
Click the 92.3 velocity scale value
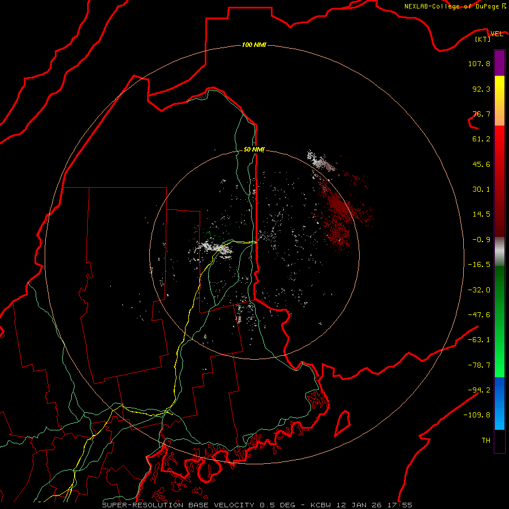point(481,89)
